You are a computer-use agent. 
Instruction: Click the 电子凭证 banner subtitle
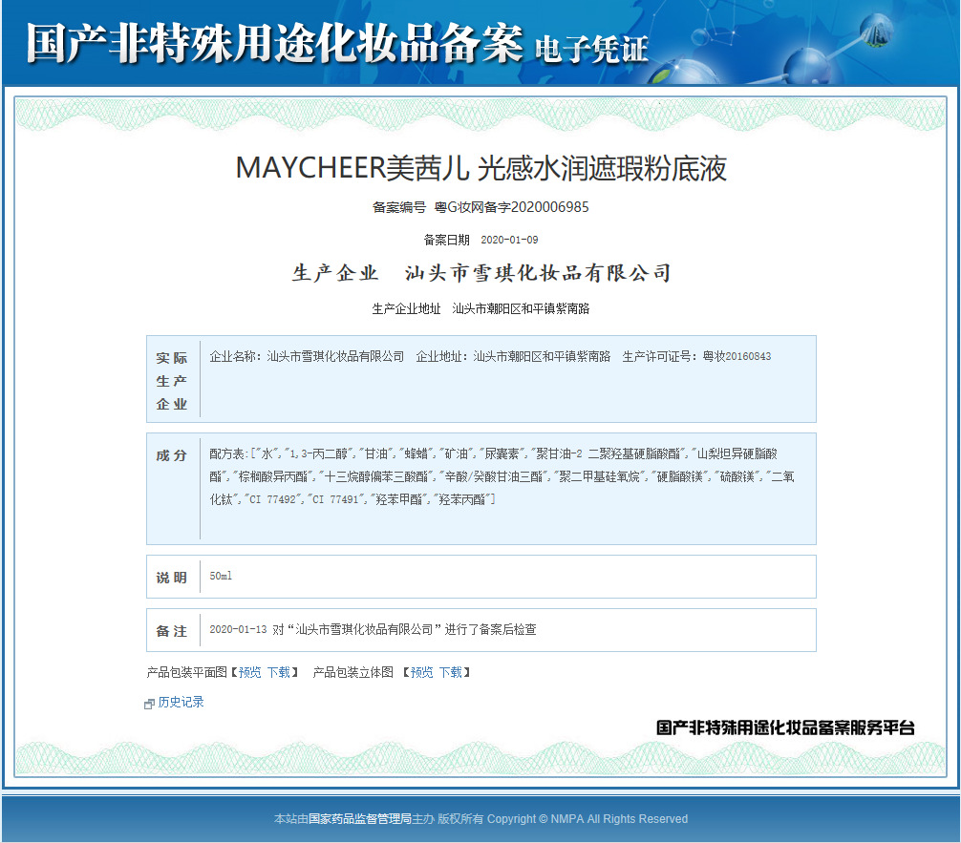591,50
